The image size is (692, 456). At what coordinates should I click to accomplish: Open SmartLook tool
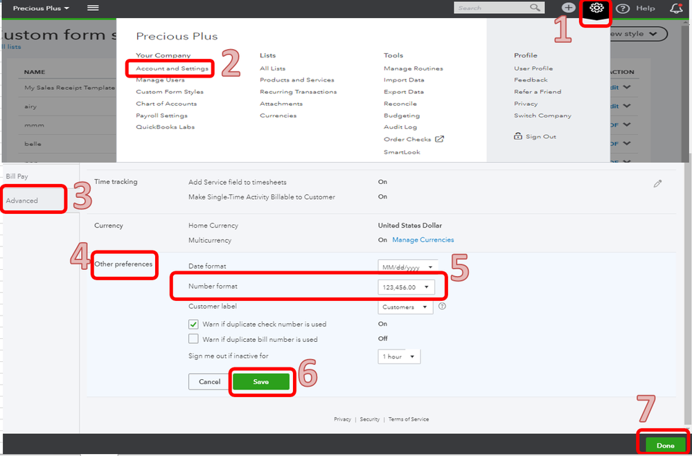[402, 152]
